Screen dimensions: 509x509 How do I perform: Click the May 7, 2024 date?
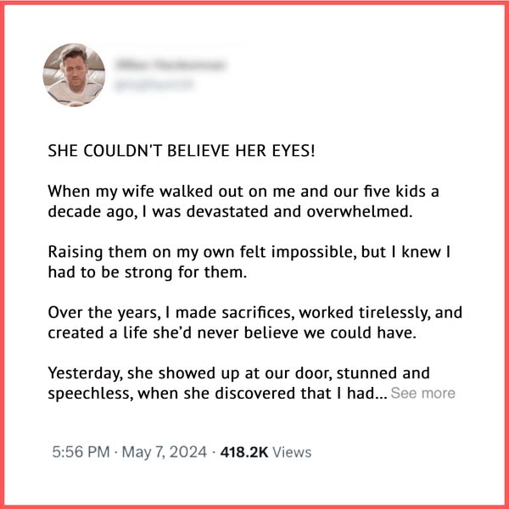(165, 452)
